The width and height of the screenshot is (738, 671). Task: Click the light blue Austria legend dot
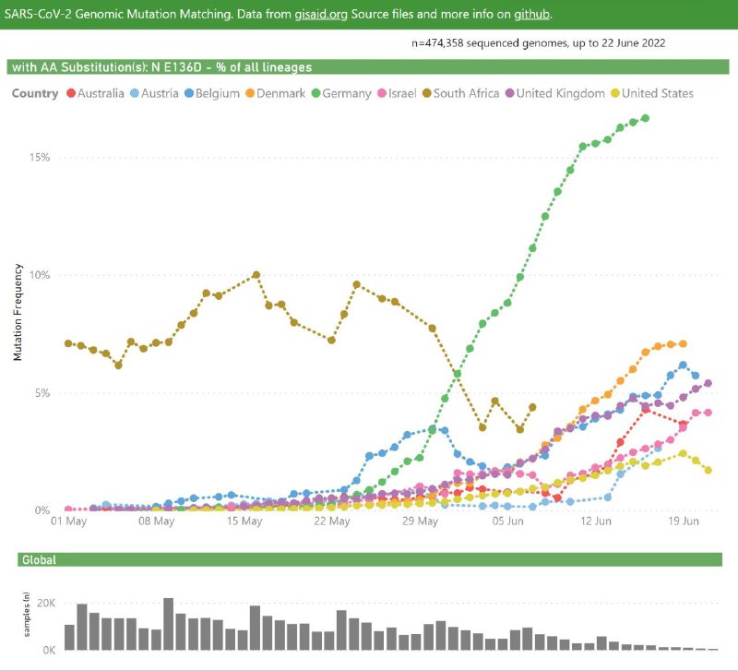click(x=135, y=93)
